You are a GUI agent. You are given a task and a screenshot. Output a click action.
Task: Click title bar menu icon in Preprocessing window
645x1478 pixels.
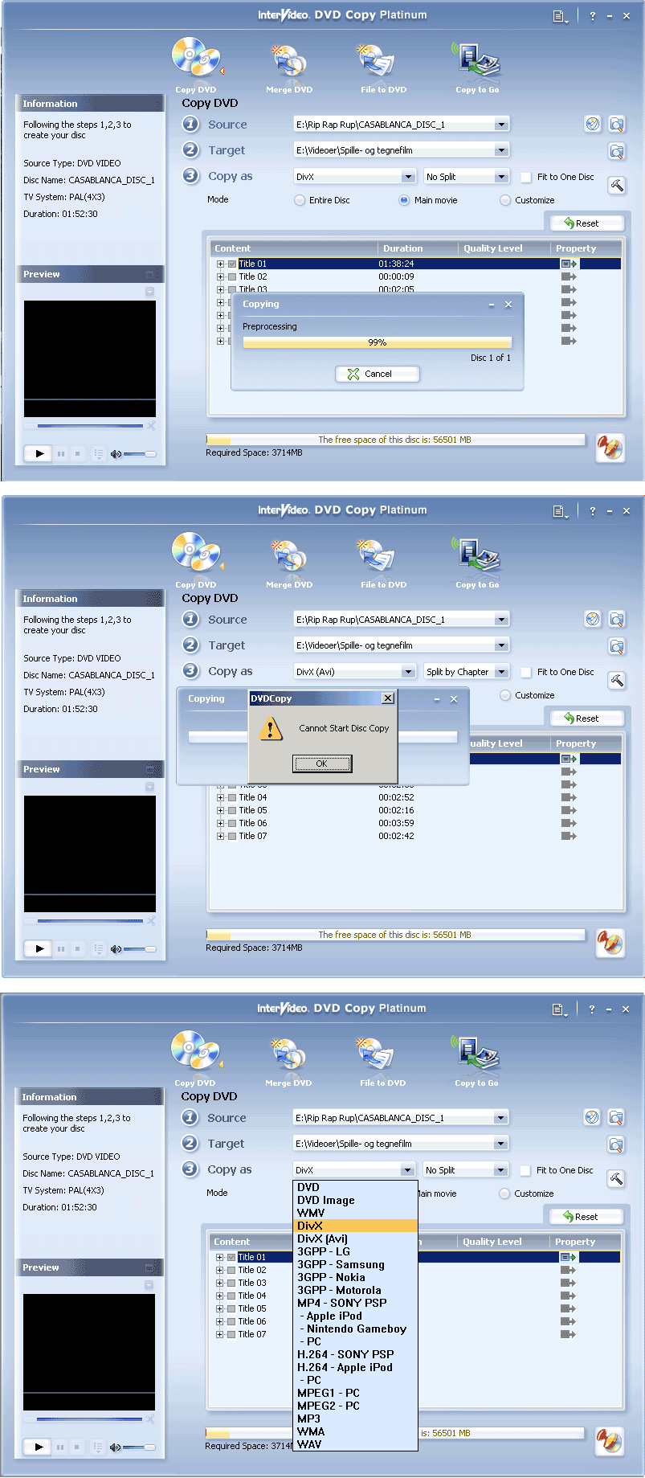pyautogui.click(x=560, y=16)
